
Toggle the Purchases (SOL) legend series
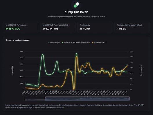(99, 43)
